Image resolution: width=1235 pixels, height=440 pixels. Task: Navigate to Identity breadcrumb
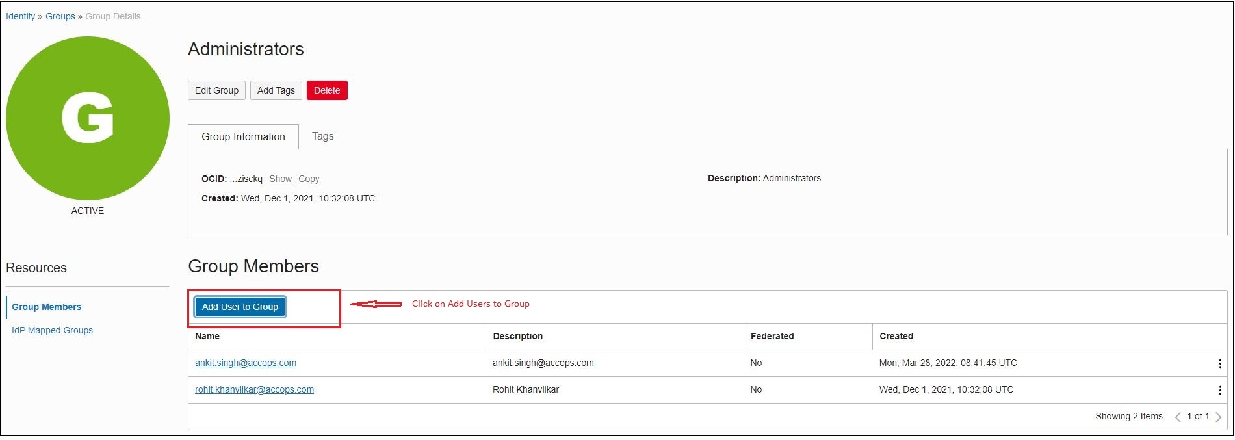click(x=20, y=16)
